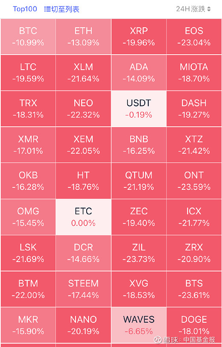The image size is (222, 347).
Task: Open the 24H涨跌 sort dropdown
Action: (x=193, y=9)
